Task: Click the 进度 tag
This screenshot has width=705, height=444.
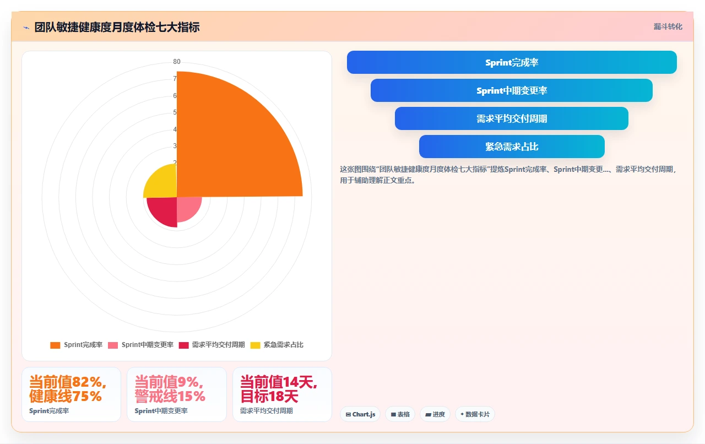Action: [x=435, y=414]
